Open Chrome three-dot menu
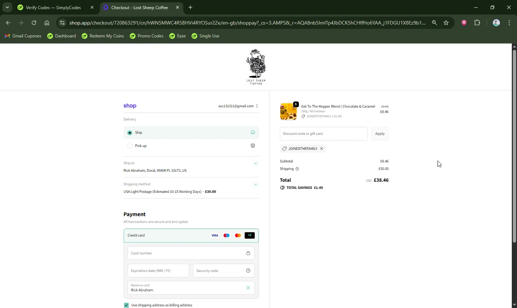 point(509,23)
